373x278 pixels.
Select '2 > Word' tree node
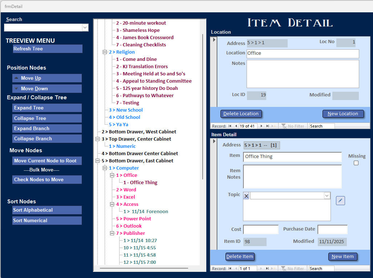click(x=126, y=190)
